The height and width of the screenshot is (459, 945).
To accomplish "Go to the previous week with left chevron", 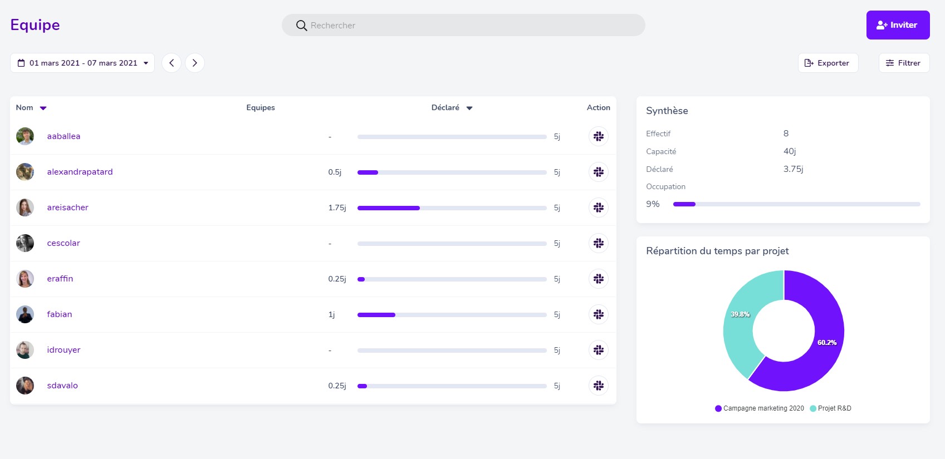I will (x=172, y=63).
